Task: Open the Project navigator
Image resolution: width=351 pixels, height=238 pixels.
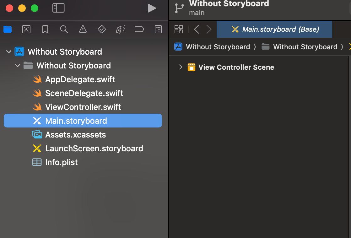Action: click(x=7, y=29)
